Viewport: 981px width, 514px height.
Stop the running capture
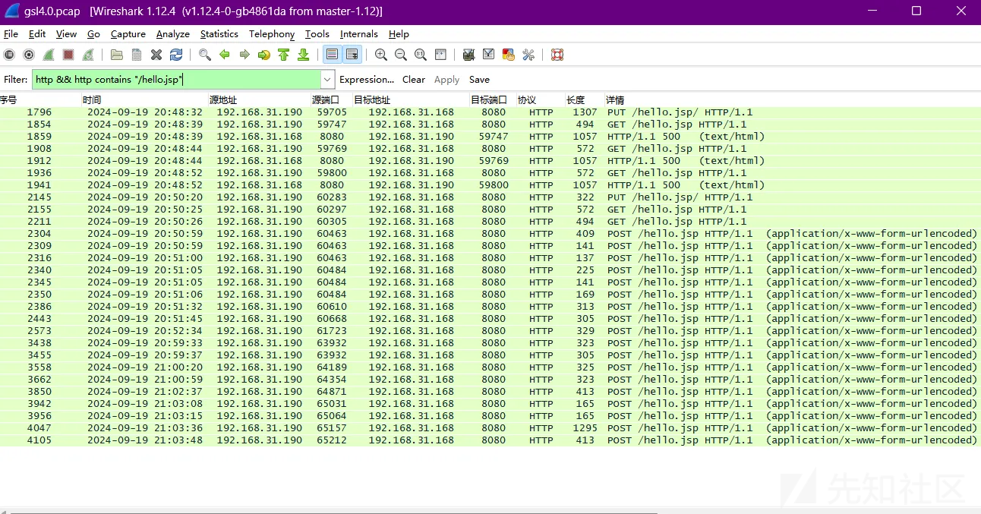point(68,55)
